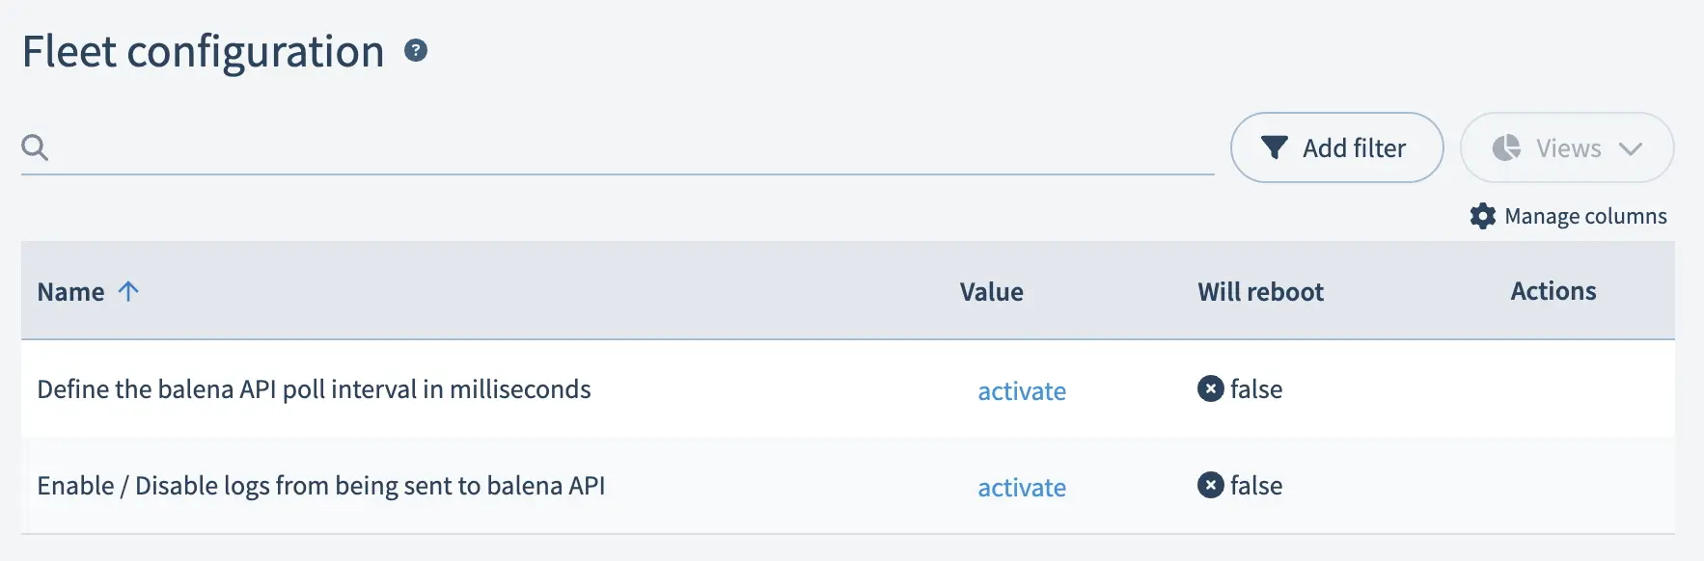Activate the logs to balena API setting
Viewport: 1704px width, 561px height.
point(1022,488)
